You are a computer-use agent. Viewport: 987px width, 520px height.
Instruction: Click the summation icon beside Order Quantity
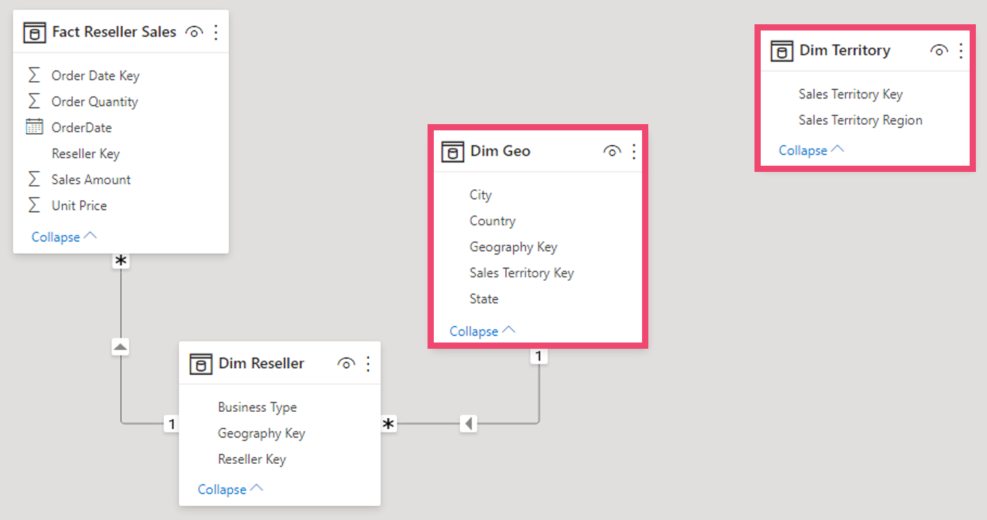click(35, 101)
